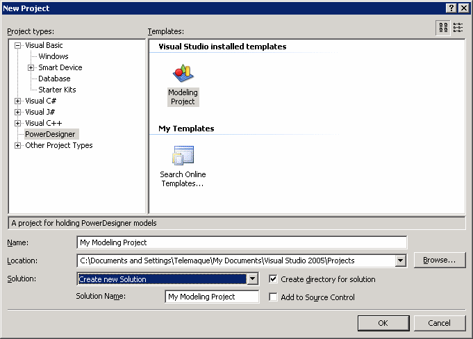This screenshot has height=339, width=473.
Task: Open the Solution combo box dropdown
Action: [253, 279]
